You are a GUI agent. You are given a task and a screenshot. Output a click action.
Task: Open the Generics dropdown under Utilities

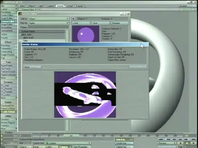[x=9, y=119]
